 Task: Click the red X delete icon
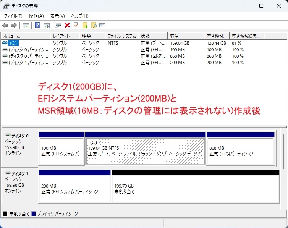(x=67, y=25)
